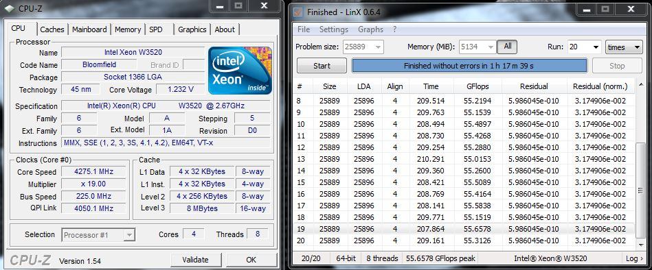Image resolution: width=652 pixels, height=270 pixels.
Task: Click the QPI Link value 4050.1 MHz
Action: click(x=93, y=208)
